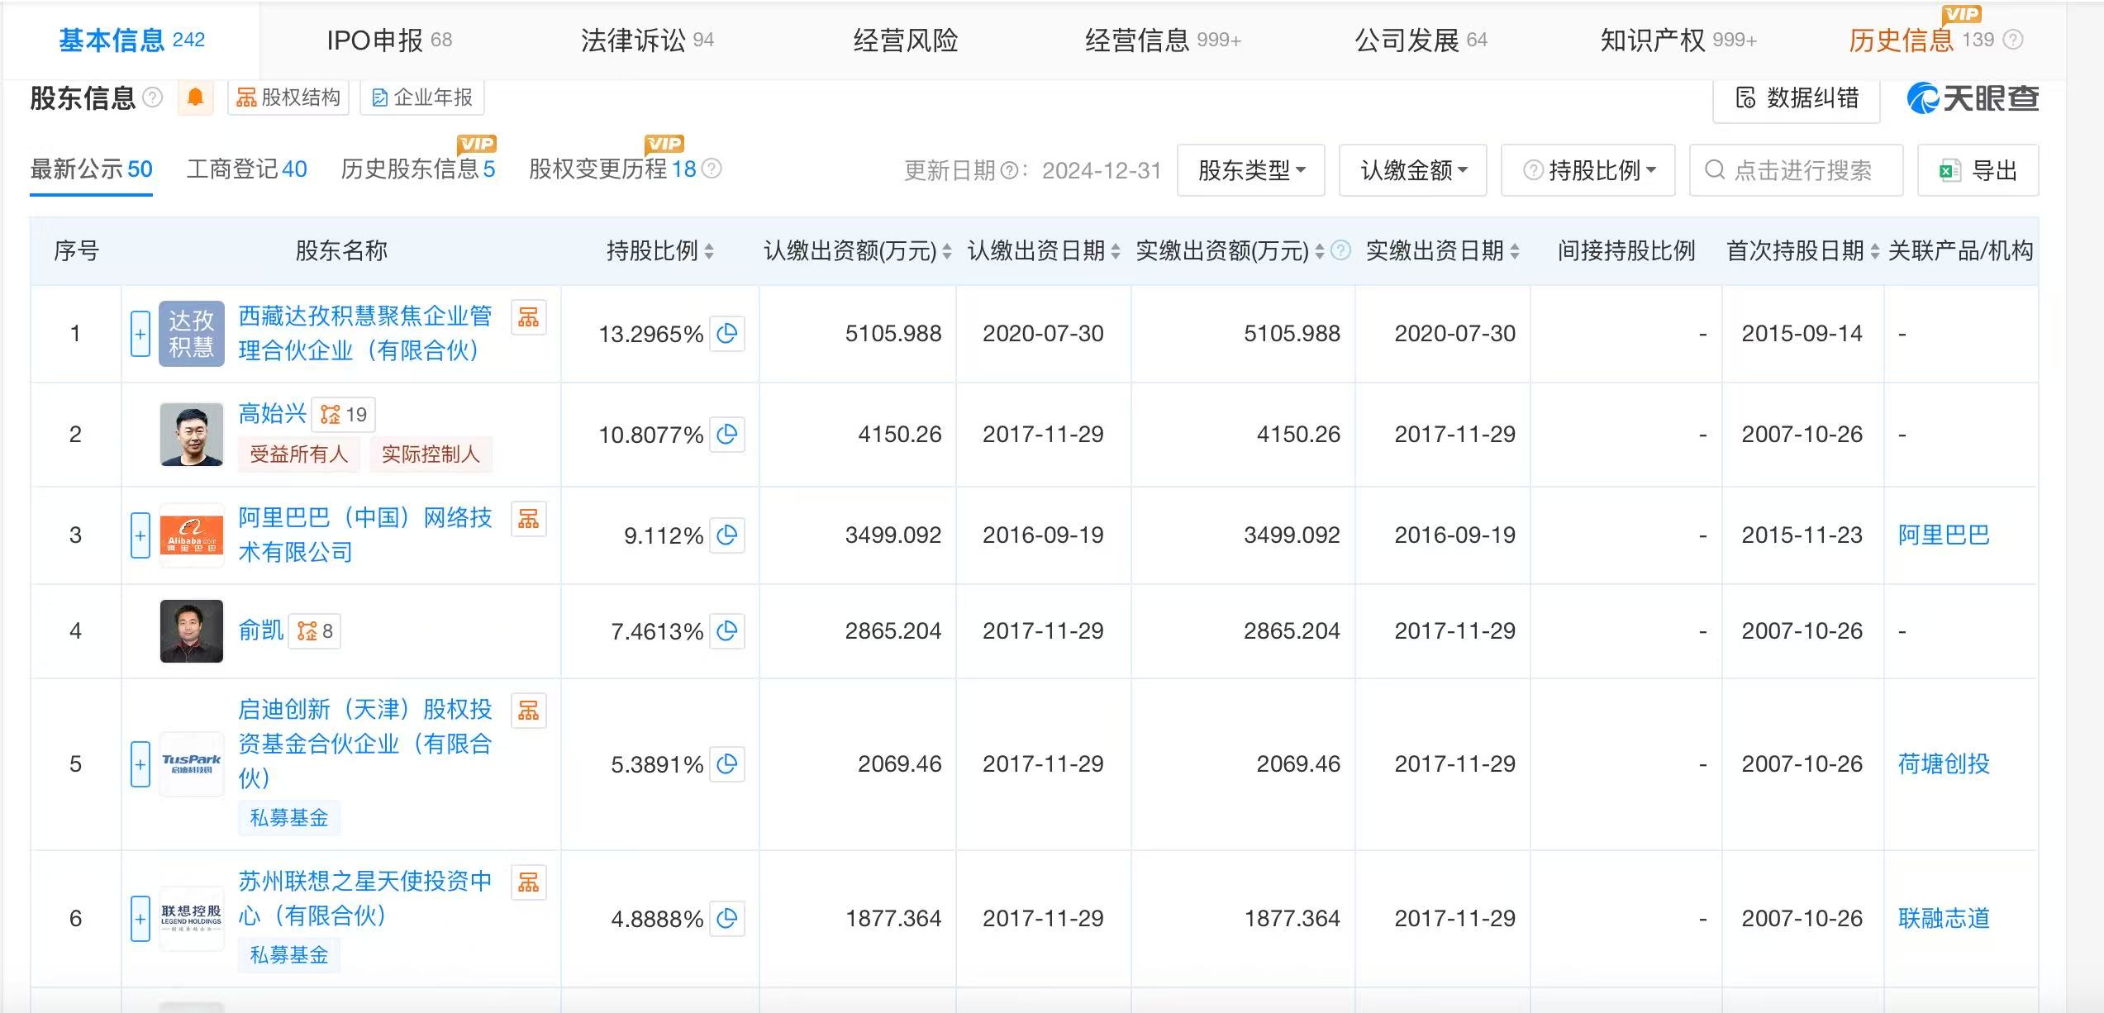Sort by 认缴出资日期 column arrows
This screenshot has height=1013, width=2104.
[x=1116, y=251]
